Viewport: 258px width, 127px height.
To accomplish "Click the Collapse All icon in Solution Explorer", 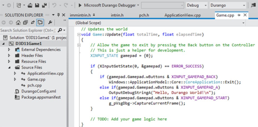I will point(26,23).
